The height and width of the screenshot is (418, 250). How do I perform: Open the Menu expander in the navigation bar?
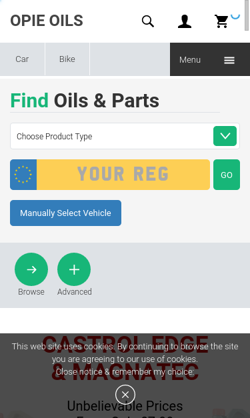pos(210,59)
